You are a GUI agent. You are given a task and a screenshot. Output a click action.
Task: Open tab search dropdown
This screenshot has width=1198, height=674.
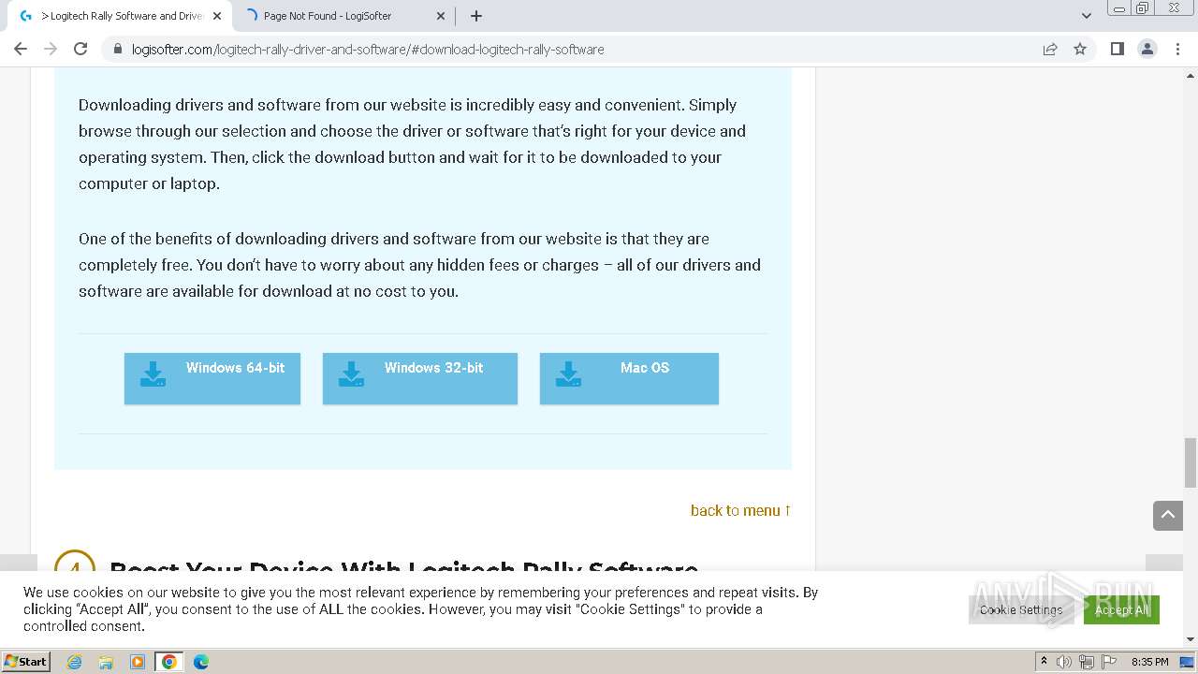[1087, 16]
